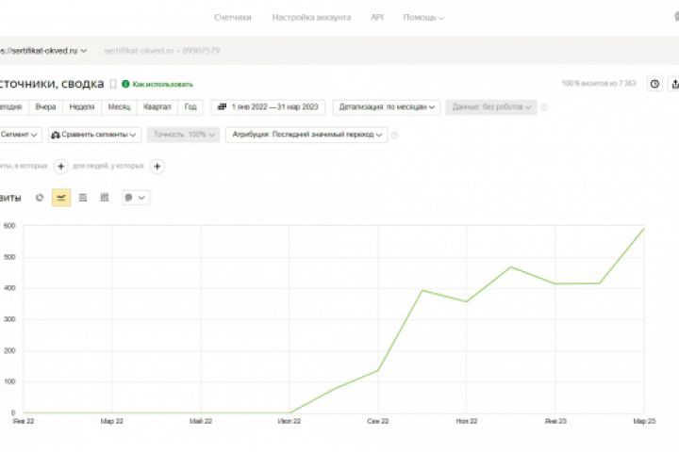Open Детализация: по месяцам dropdown

point(387,106)
